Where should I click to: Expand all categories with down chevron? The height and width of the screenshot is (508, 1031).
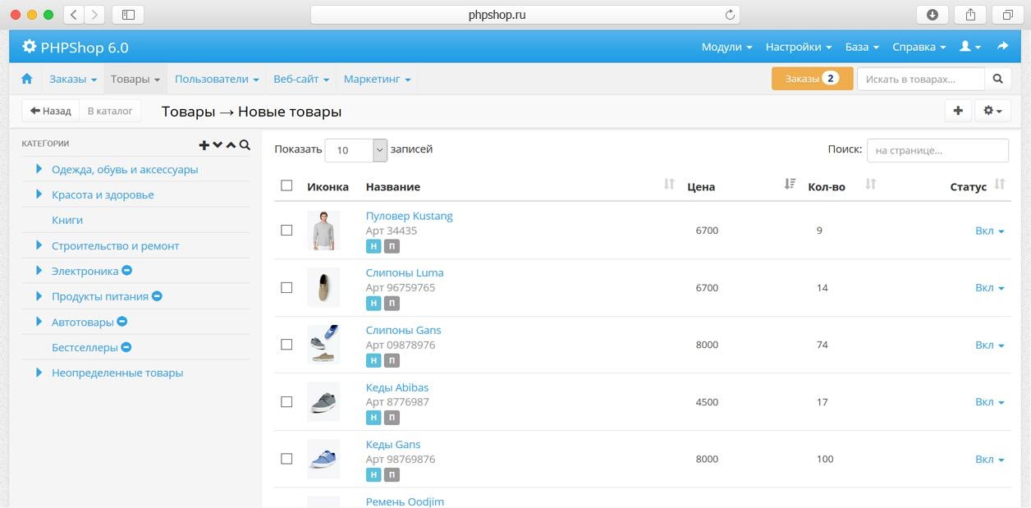(x=218, y=145)
